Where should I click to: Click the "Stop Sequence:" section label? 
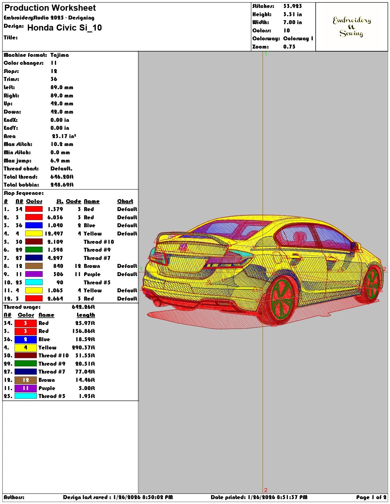[x=24, y=193]
